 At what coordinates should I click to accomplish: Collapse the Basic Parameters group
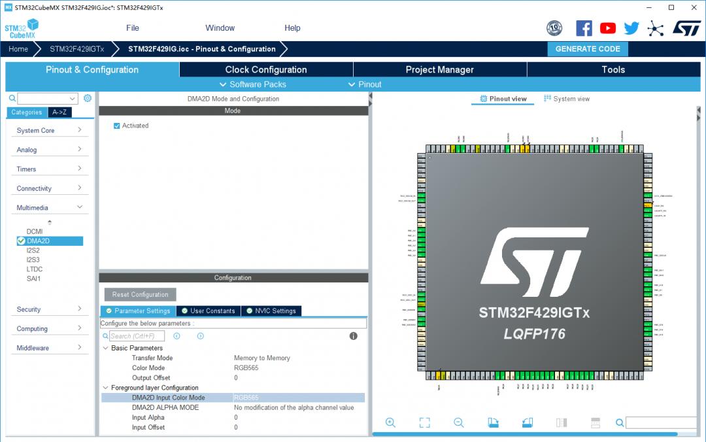[105, 348]
